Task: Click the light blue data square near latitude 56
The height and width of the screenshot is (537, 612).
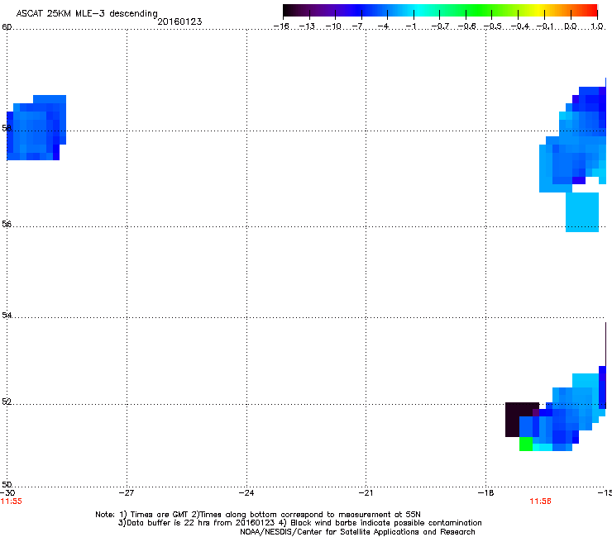Action: 582,212
